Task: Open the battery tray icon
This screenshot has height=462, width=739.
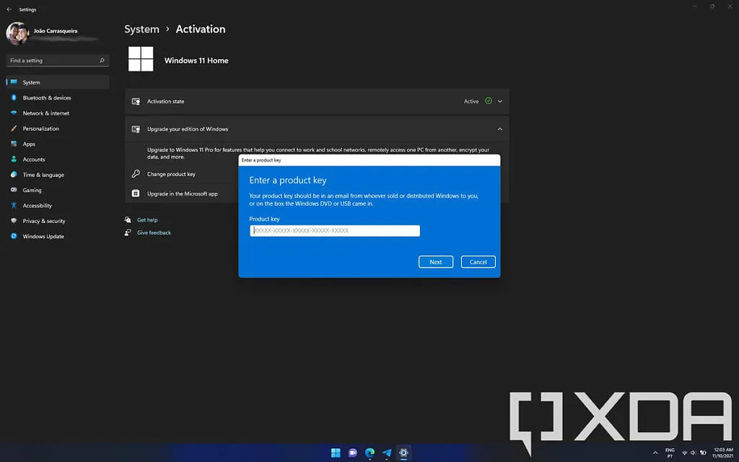Action: pos(703,453)
